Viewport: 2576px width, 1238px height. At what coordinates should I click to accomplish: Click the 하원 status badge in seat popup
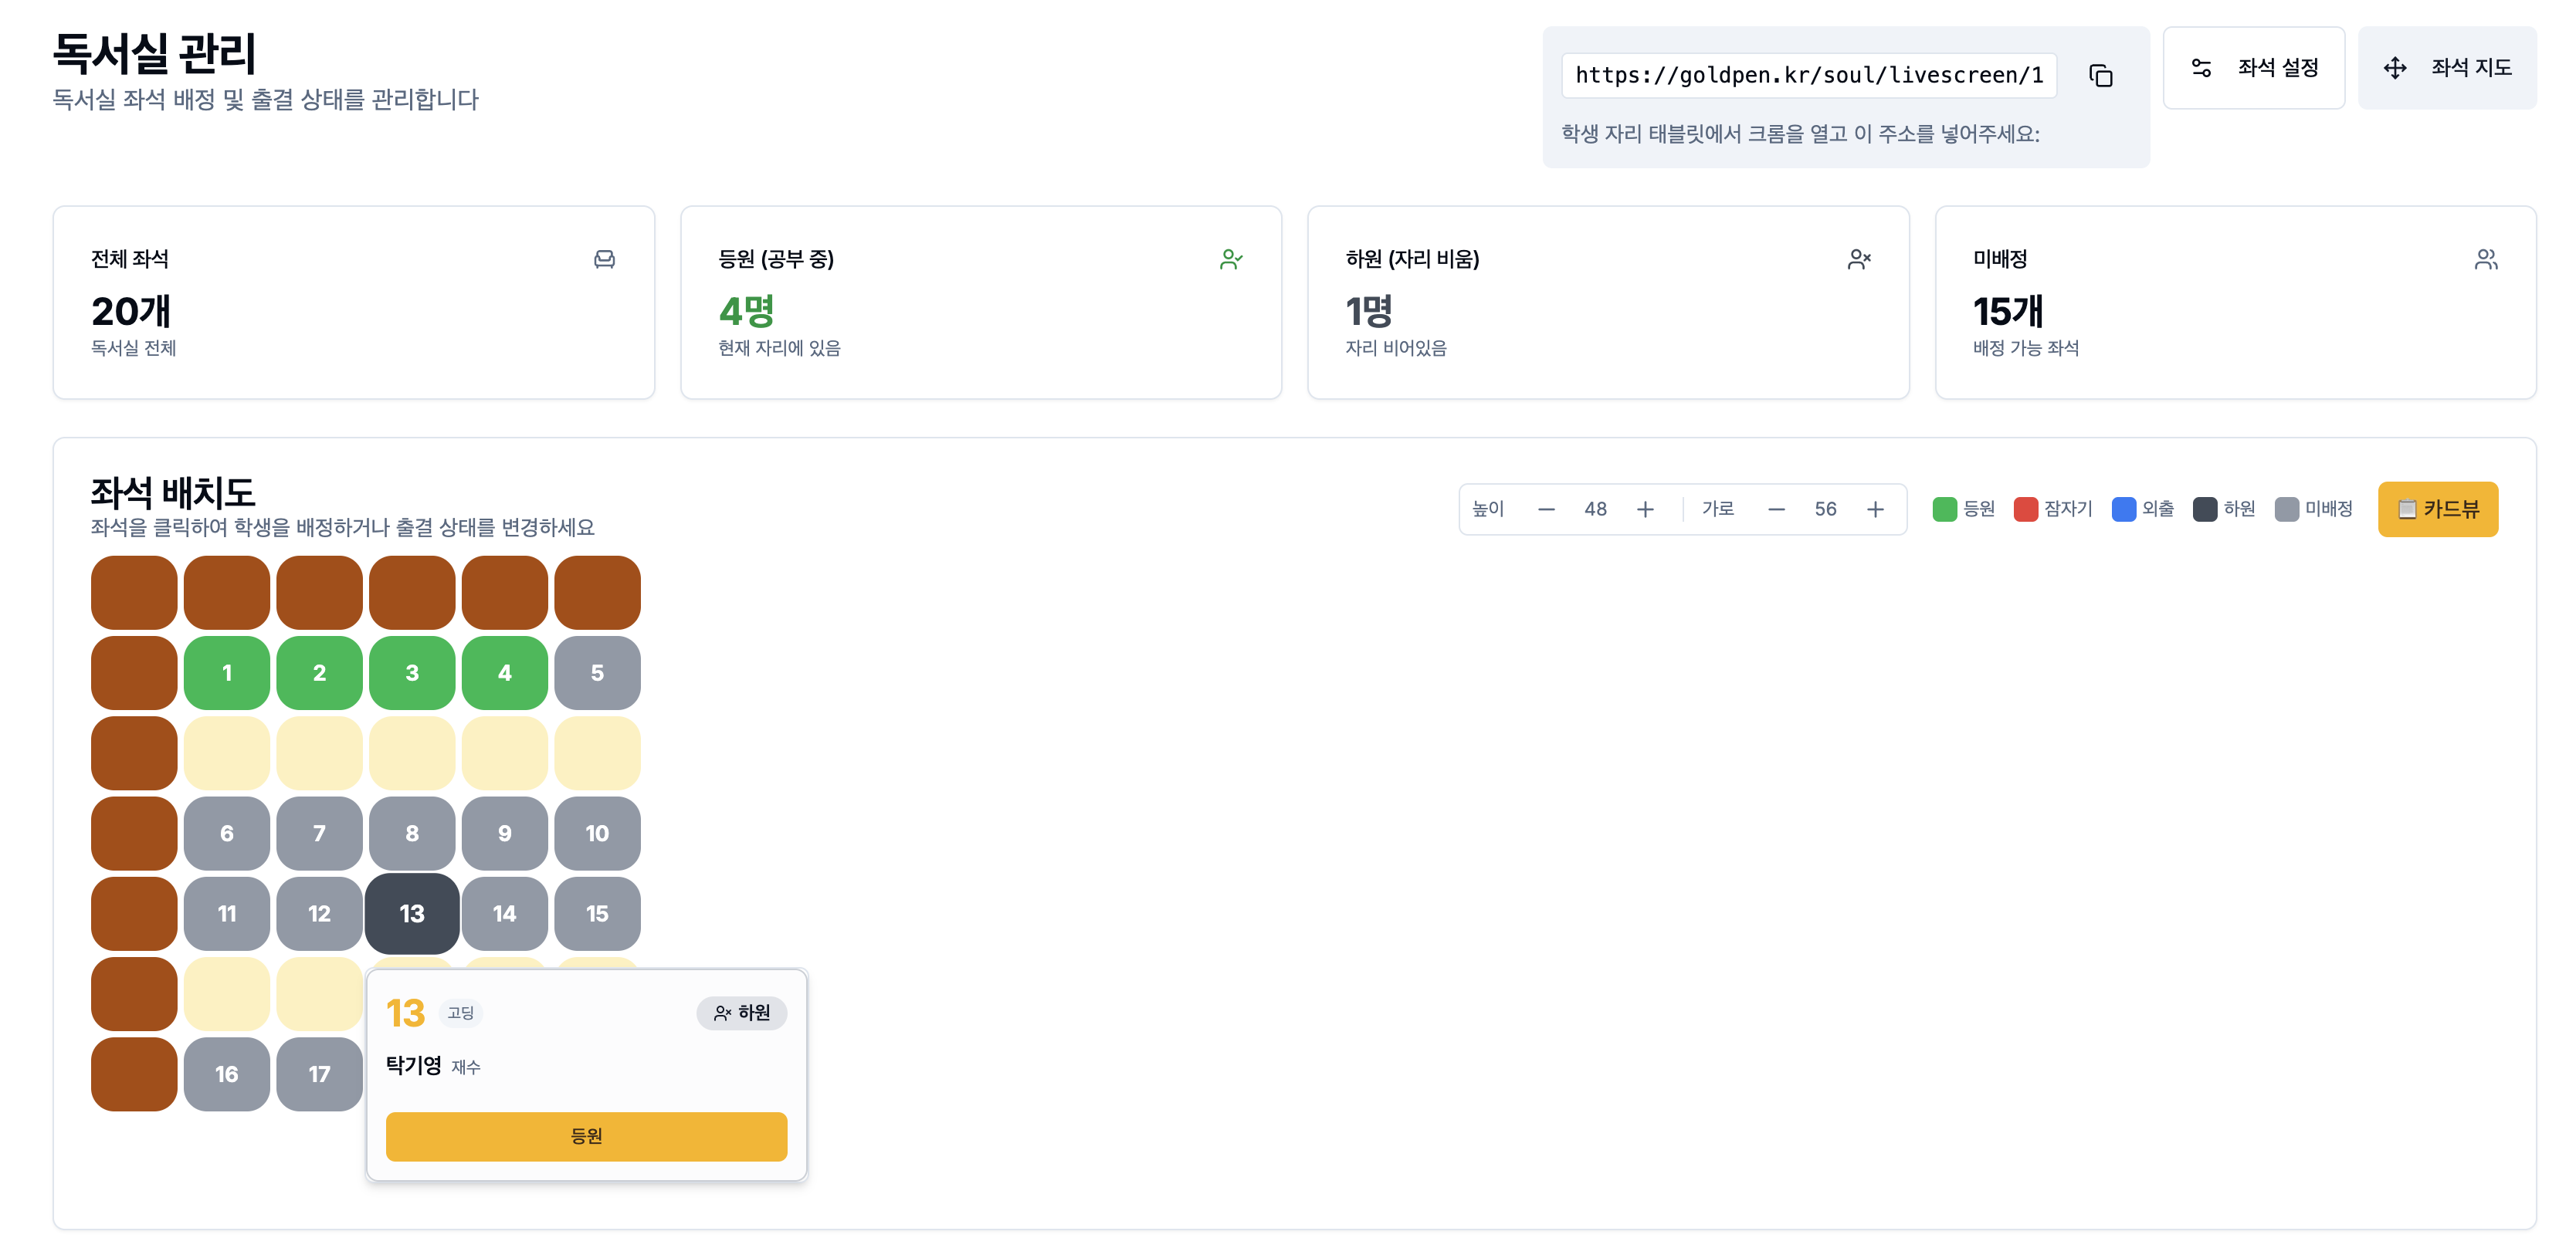[x=741, y=1012]
